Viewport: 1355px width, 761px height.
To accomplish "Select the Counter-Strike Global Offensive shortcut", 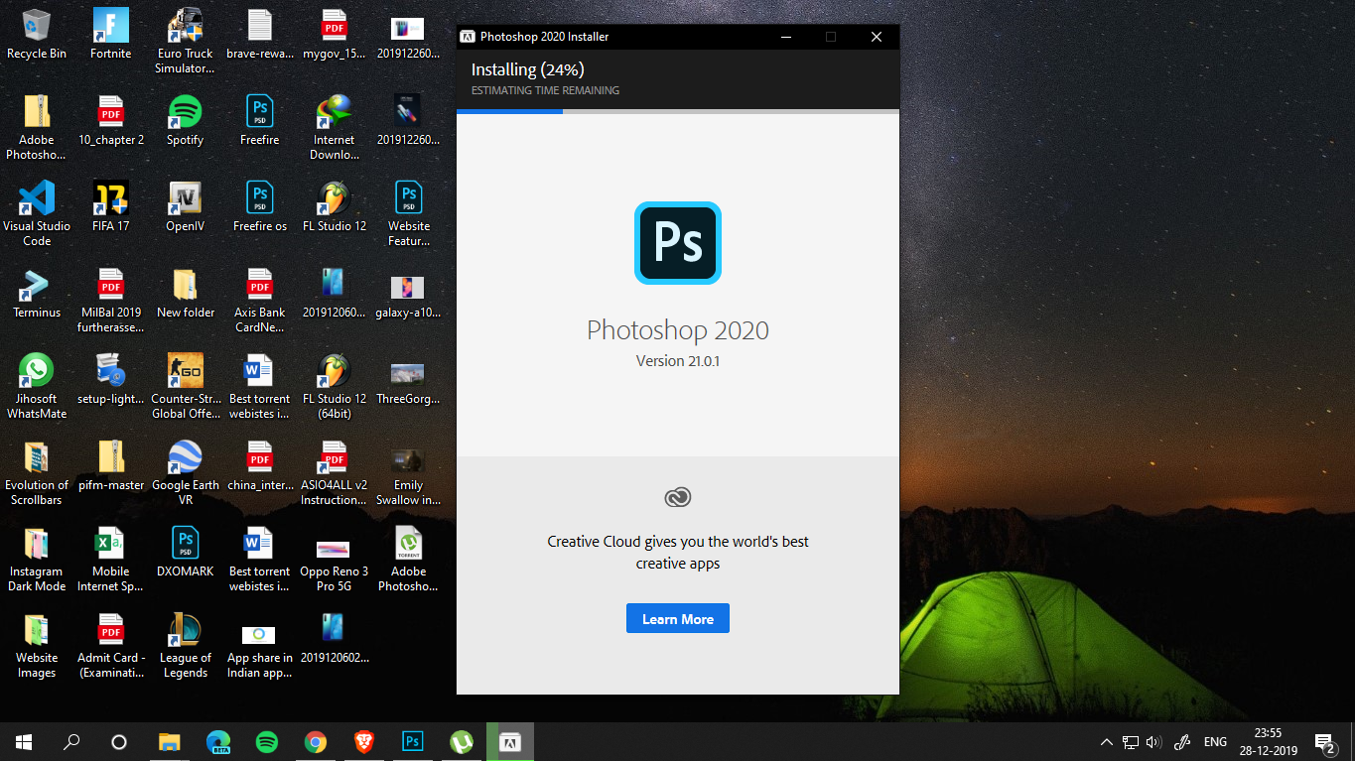I will (x=185, y=387).
